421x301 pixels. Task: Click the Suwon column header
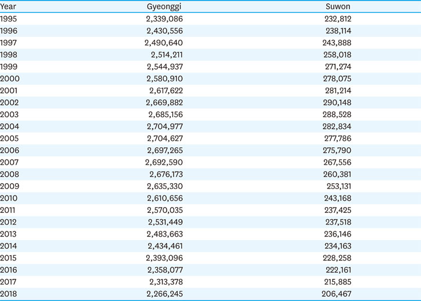point(338,6)
